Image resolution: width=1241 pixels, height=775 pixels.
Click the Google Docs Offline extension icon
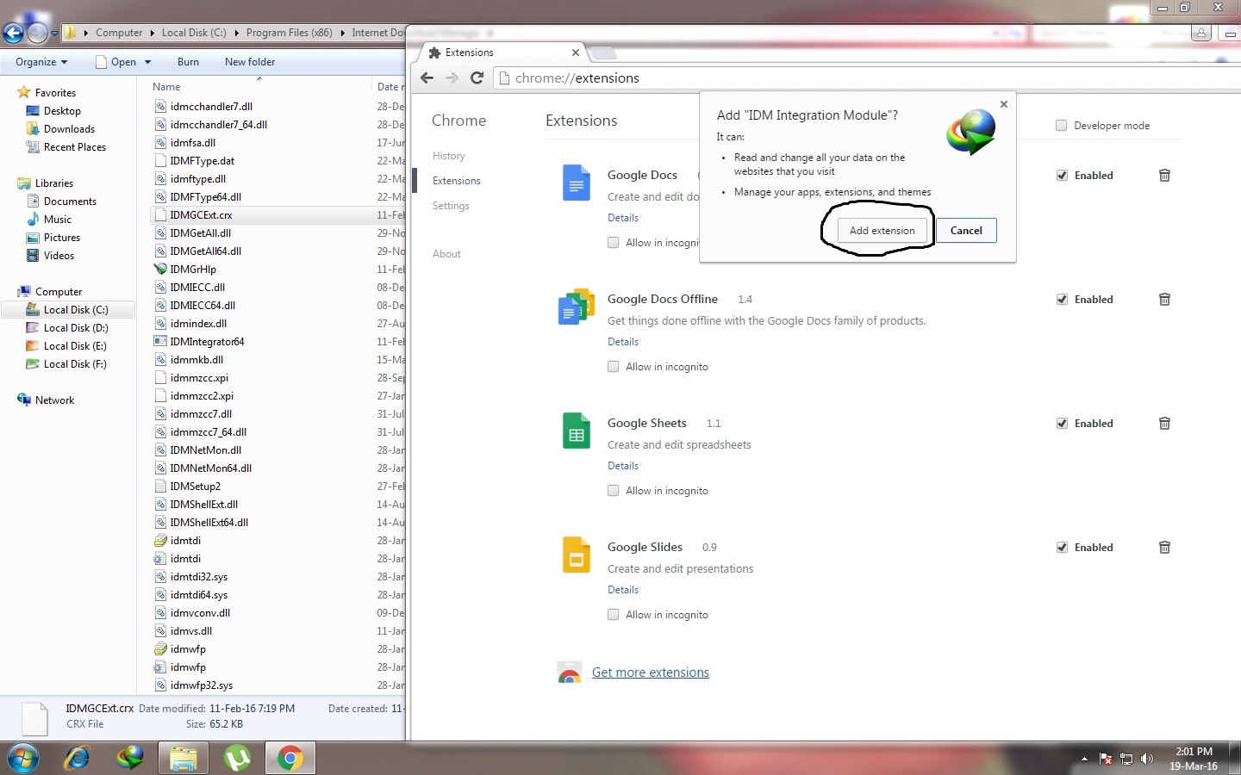coord(577,307)
